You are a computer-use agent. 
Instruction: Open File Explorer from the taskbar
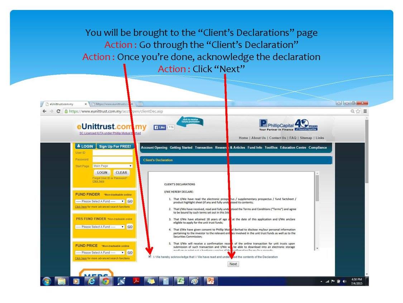62,281
